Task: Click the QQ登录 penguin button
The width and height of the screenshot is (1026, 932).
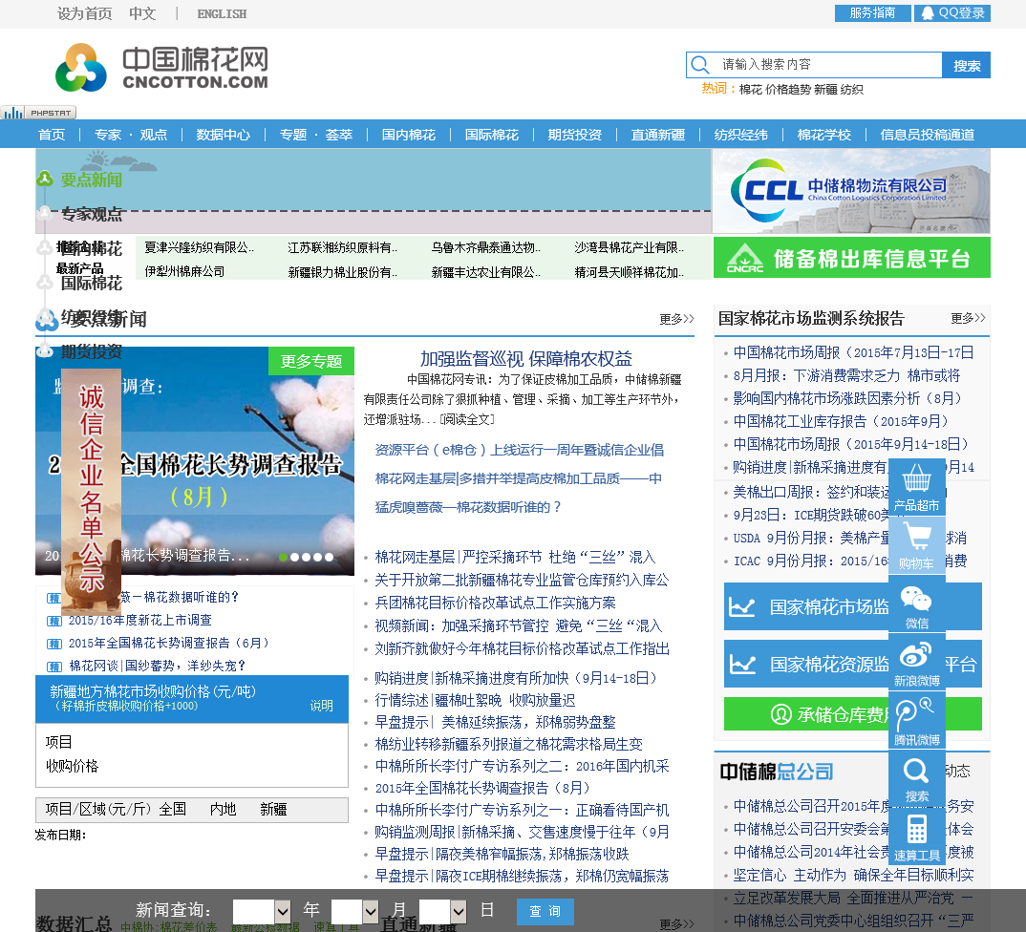Action: 952,13
